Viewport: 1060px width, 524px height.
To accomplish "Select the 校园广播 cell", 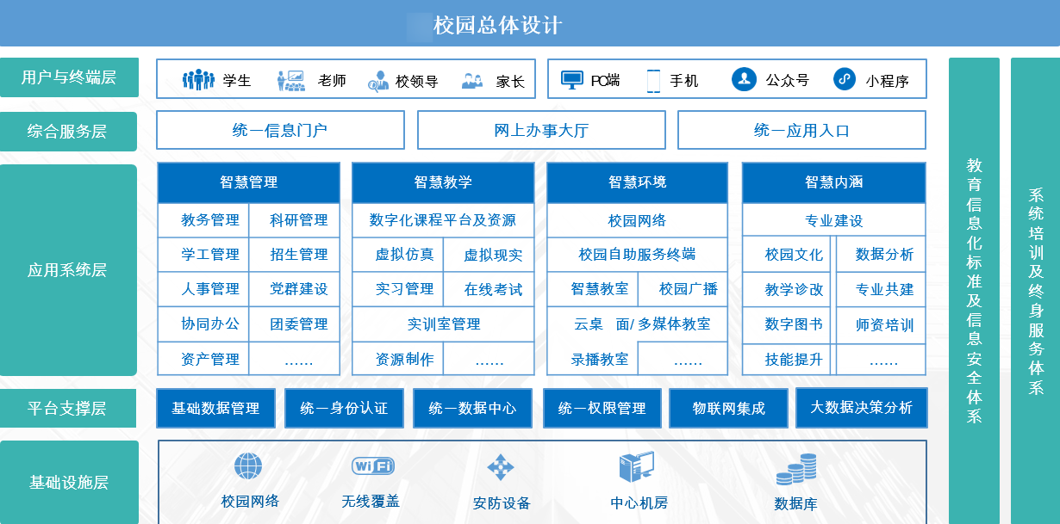I will pyautogui.click(x=683, y=289).
